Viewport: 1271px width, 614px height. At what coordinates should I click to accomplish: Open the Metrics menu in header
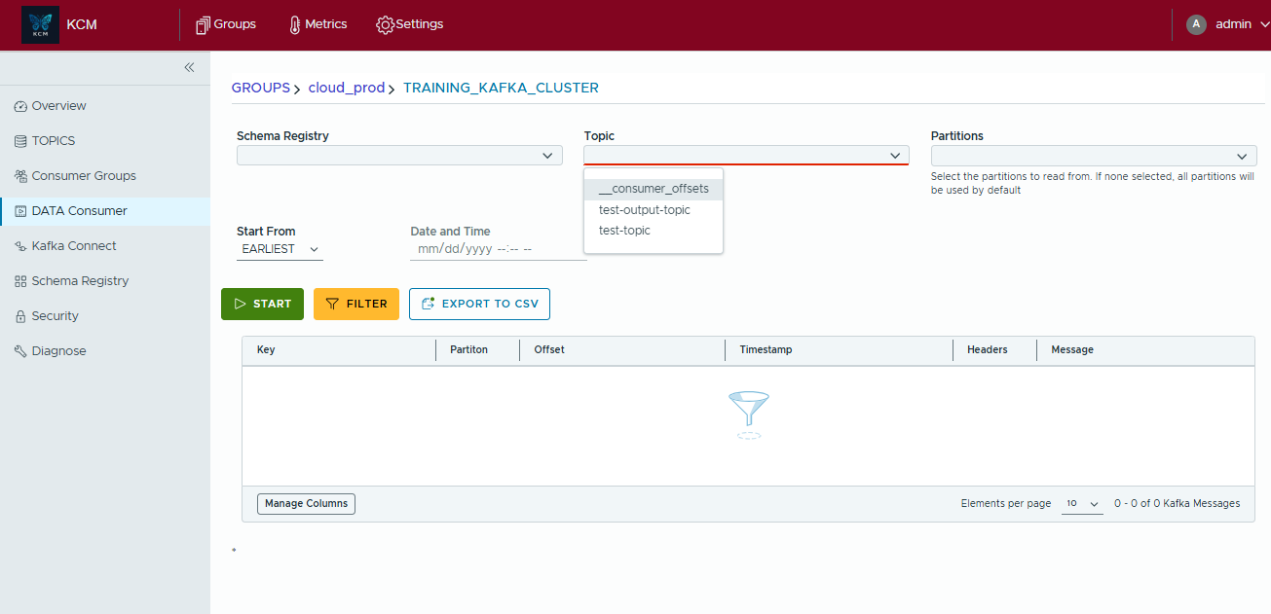318,24
